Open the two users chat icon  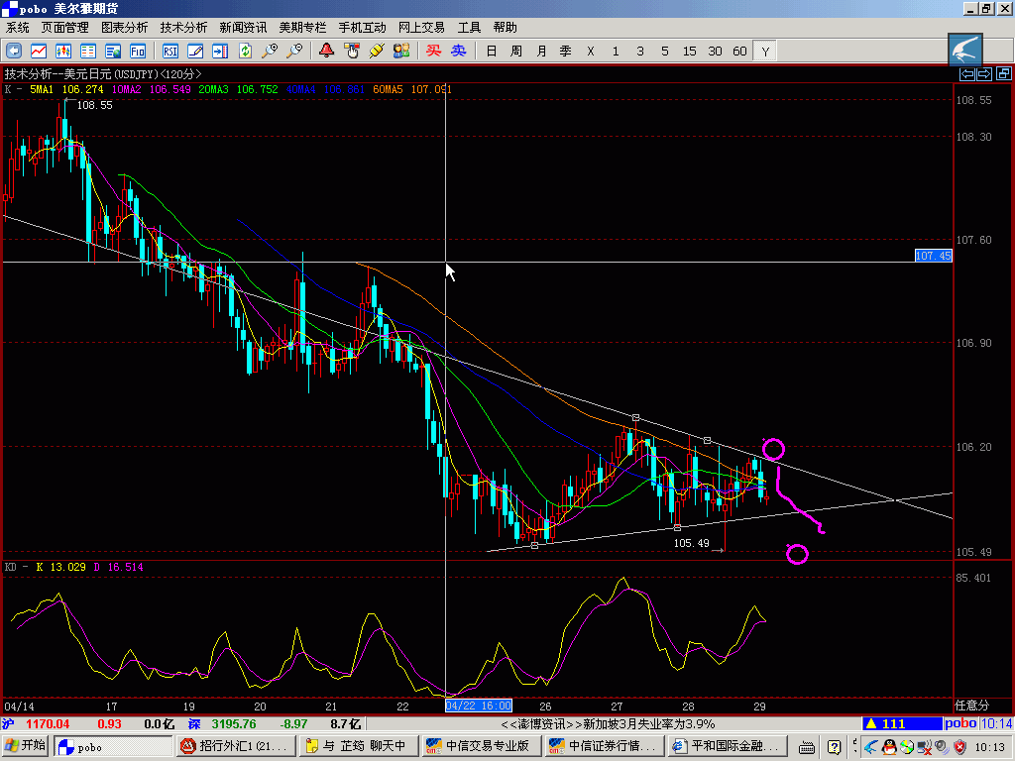tap(401, 52)
